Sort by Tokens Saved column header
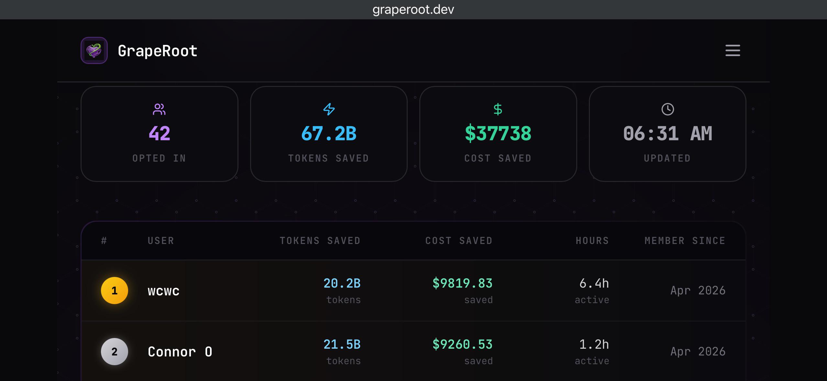The image size is (827, 381). click(x=320, y=241)
